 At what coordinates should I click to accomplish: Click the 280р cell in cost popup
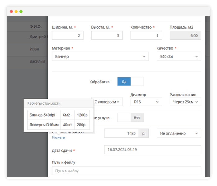(x=82, y=125)
